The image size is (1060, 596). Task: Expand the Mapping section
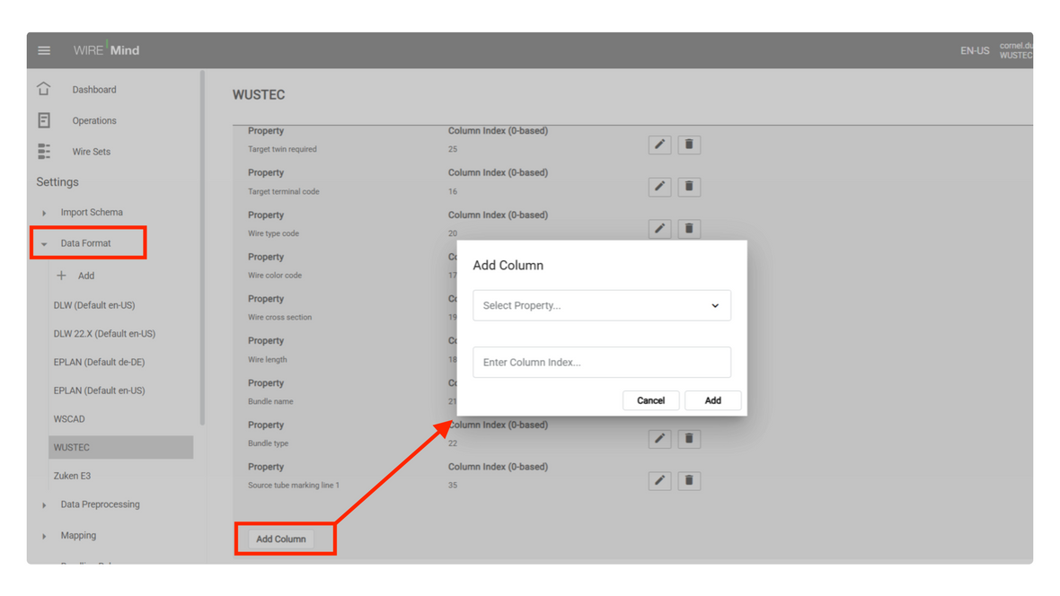44,536
